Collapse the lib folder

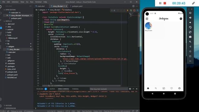coord(8,44)
